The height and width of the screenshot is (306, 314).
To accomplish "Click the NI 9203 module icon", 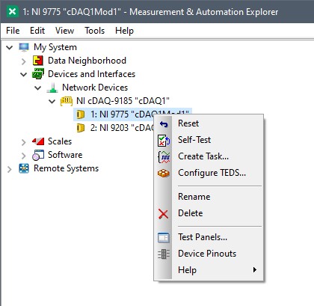I will pyautogui.click(x=80, y=128).
